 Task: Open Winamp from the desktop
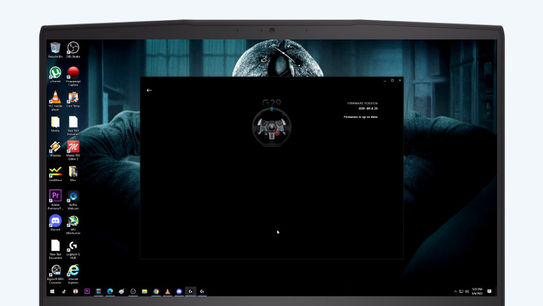(55, 147)
